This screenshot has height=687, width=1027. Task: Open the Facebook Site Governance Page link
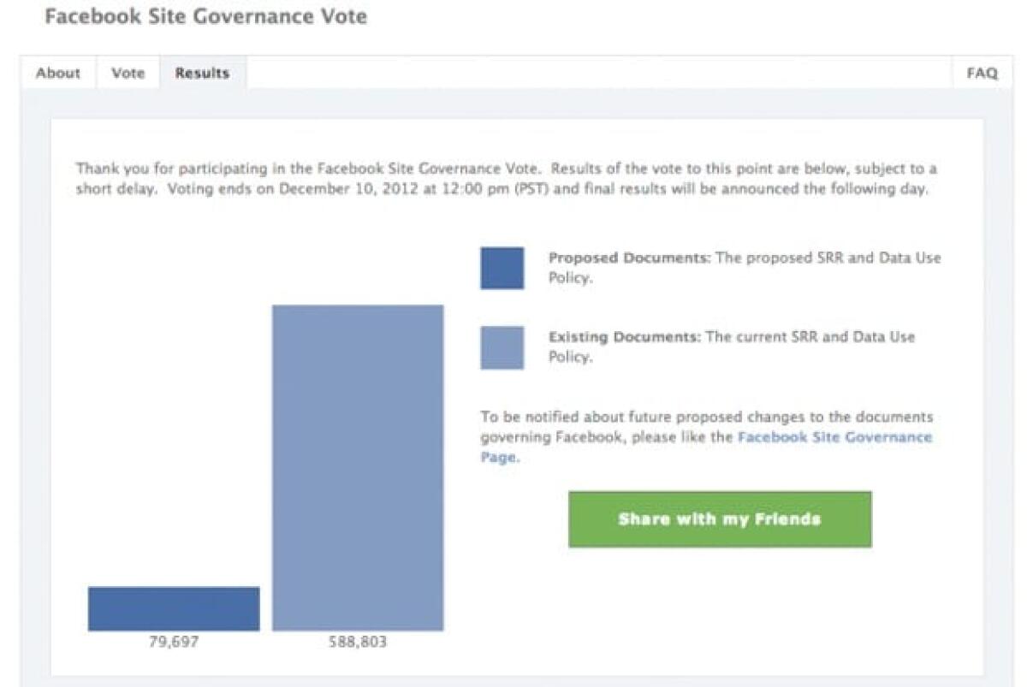834,436
